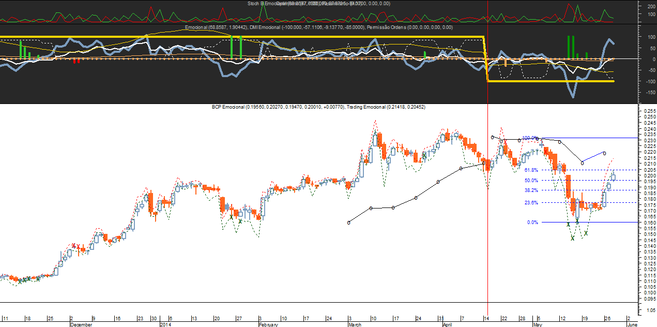The height and width of the screenshot is (327, 657).
Task: Click the 38.2% Fibonacci level label
Action: 531,190
